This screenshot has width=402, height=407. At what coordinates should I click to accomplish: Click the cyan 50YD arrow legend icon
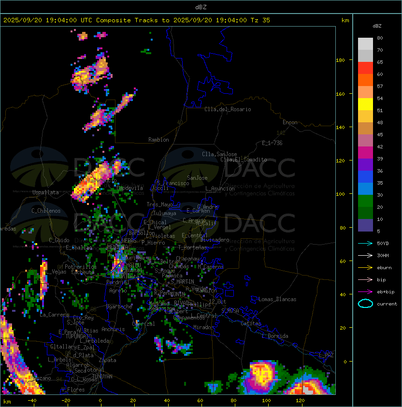pos(365,243)
